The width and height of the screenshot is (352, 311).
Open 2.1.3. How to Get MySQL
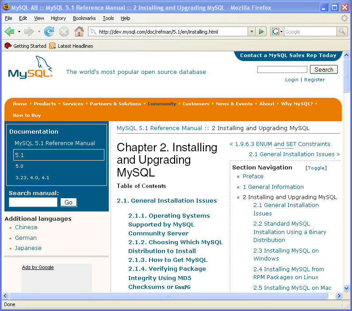168,260
